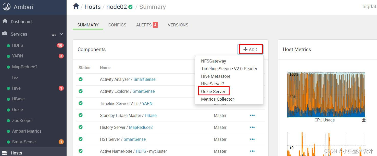
Task: Click HST Server status check icon
Action: [81, 139]
